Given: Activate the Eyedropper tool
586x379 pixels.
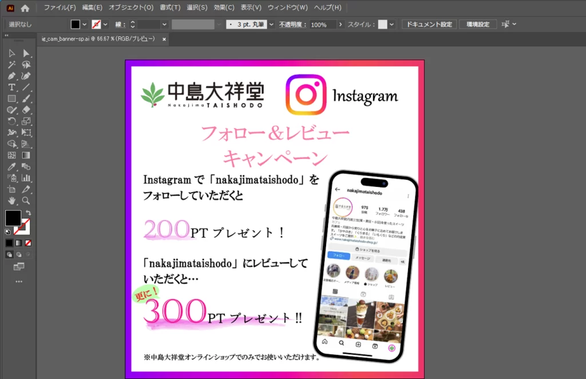Looking at the screenshot, I should click(11, 166).
